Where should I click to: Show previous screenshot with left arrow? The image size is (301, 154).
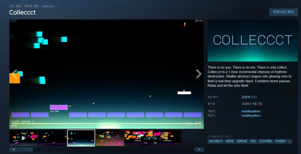(x=14, y=74)
